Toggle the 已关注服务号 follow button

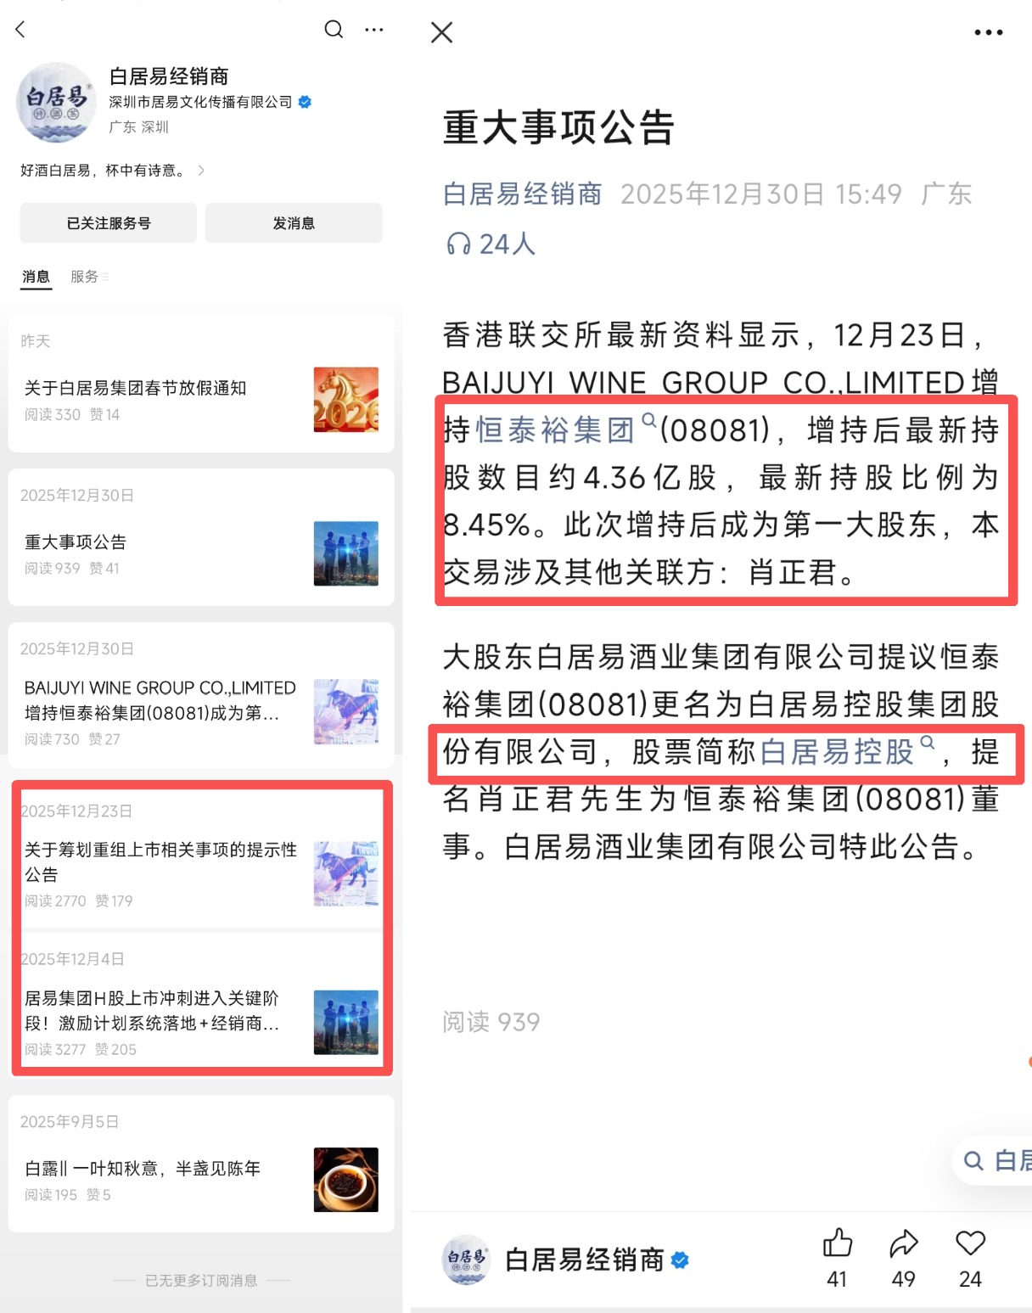(109, 223)
